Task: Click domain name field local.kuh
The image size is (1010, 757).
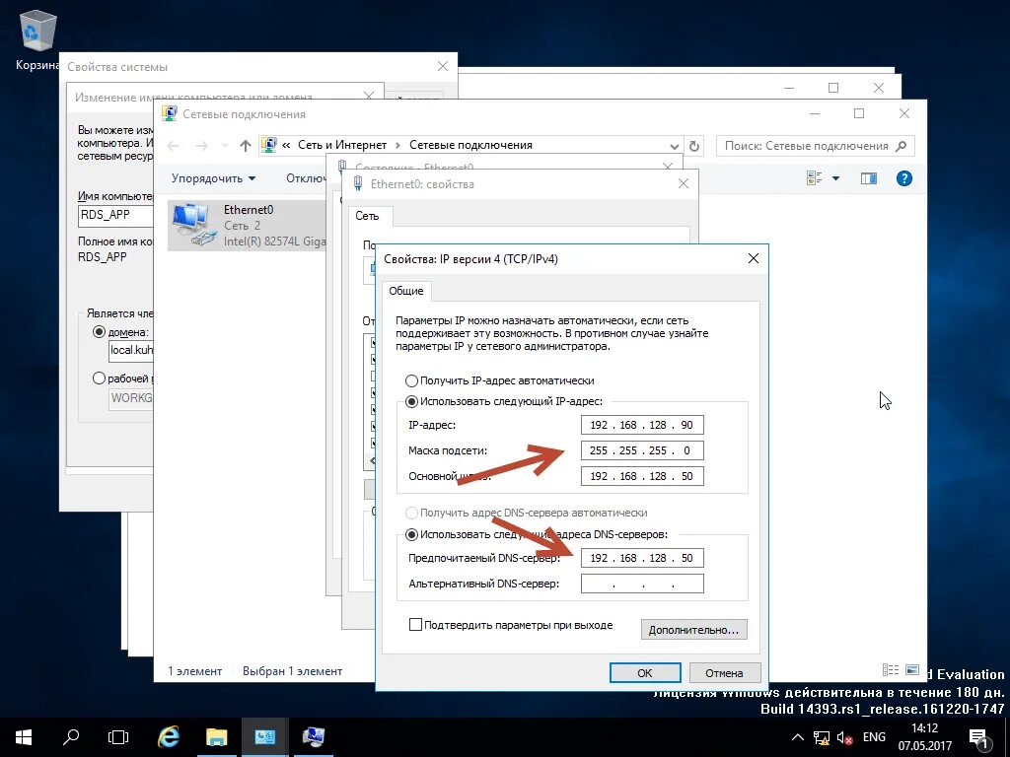Action: 131,350
